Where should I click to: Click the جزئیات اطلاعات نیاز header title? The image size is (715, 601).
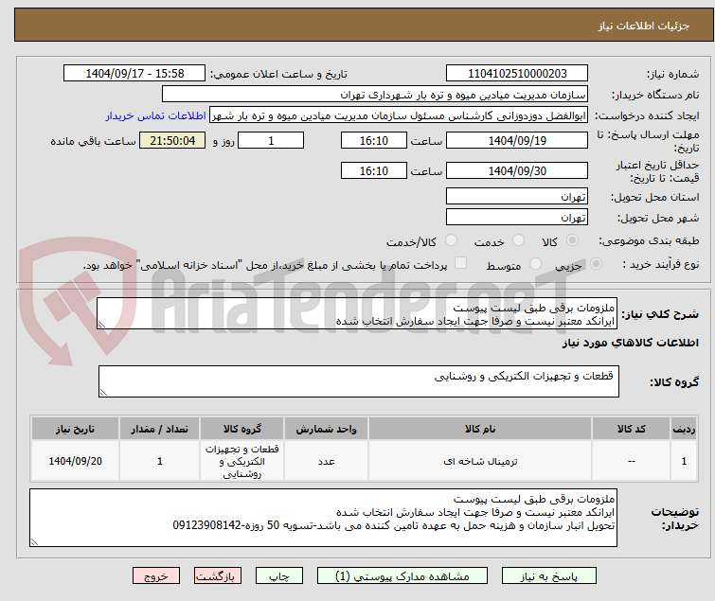pos(643,26)
